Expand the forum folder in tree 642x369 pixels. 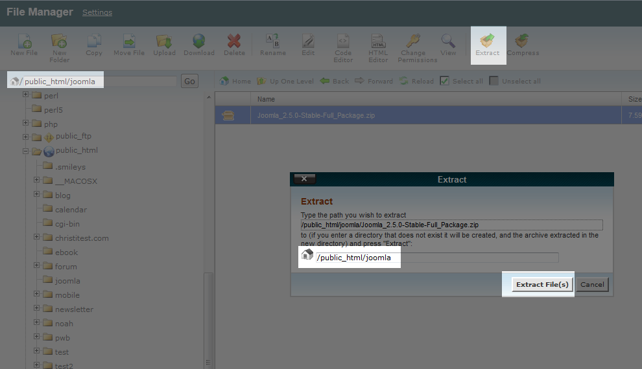point(37,265)
